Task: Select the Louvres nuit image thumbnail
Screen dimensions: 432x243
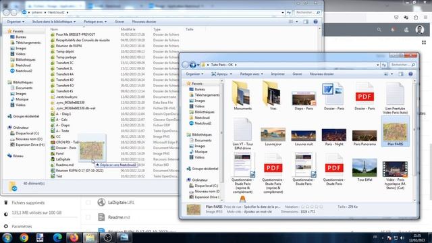Action: tap(304, 138)
